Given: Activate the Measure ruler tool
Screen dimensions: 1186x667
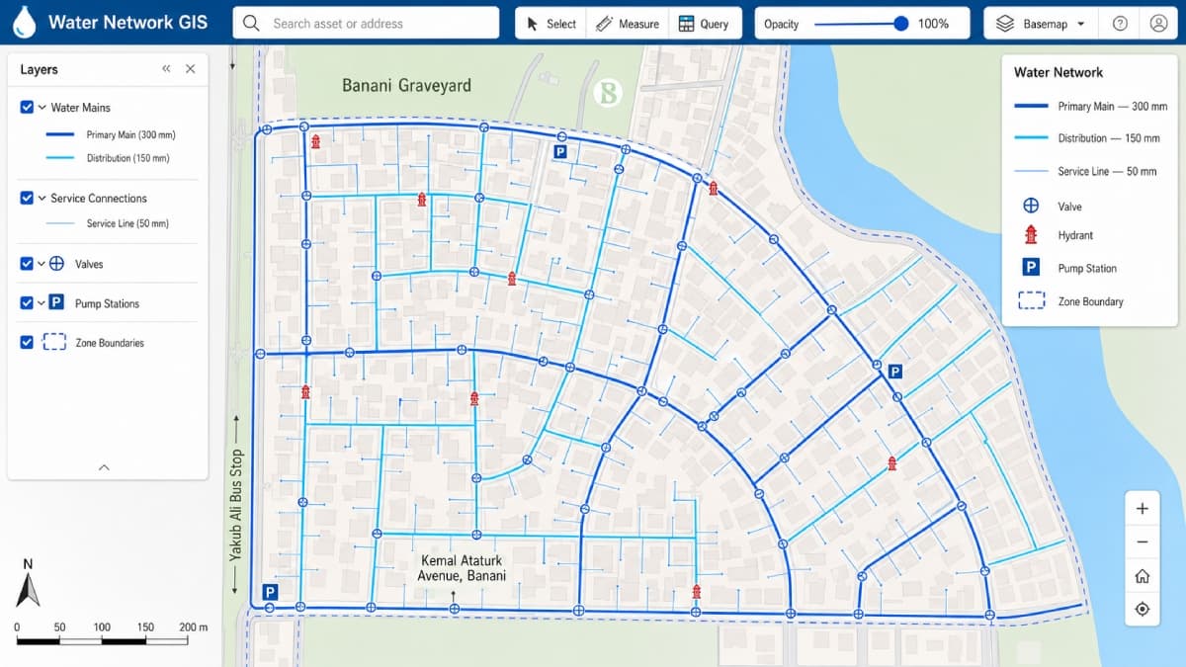Looking at the screenshot, I should [627, 24].
